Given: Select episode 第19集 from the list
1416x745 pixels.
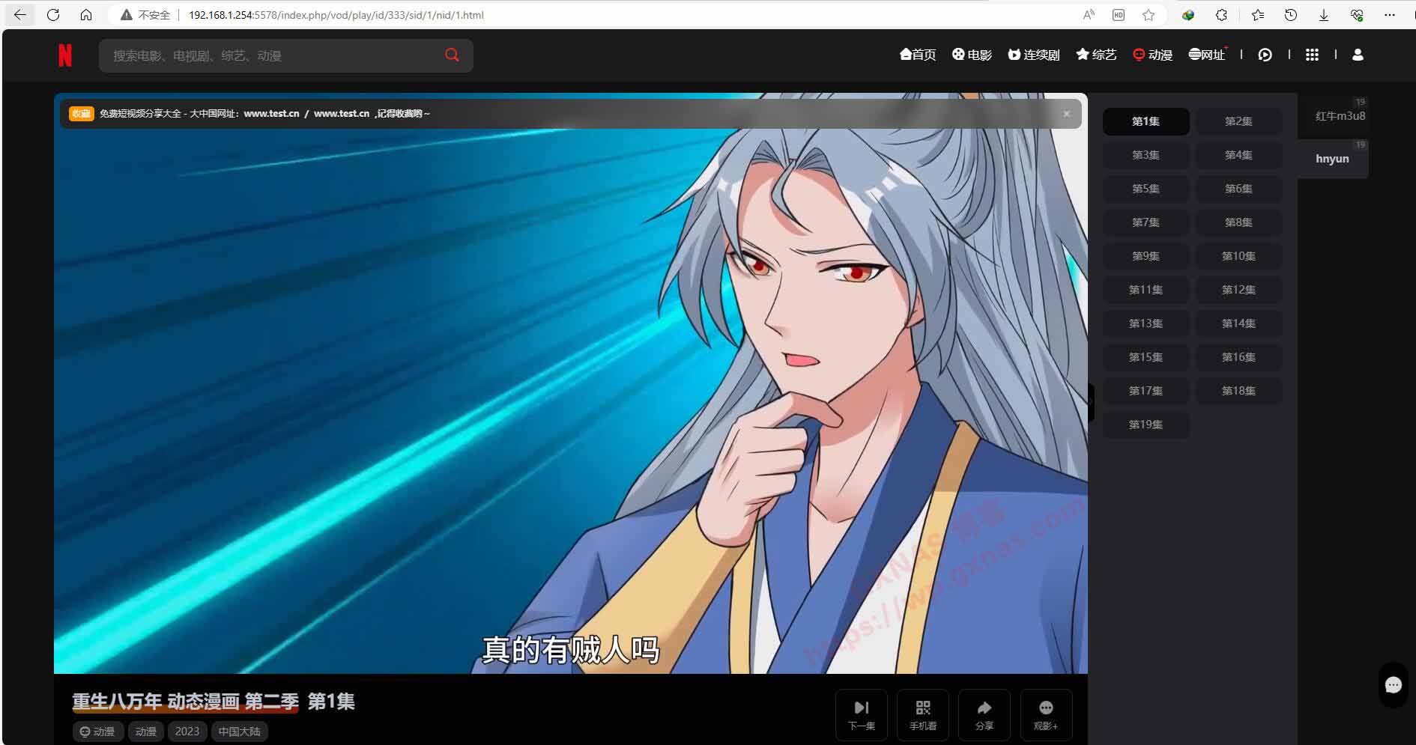Looking at the screenshot, I should tap(1146, 425).
